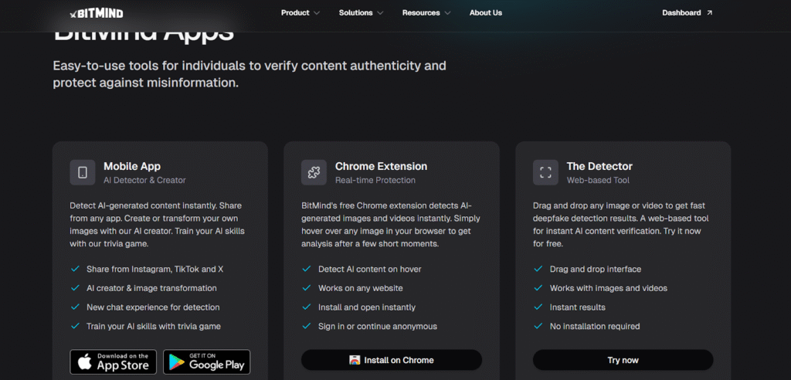Expand the Resources dropdown menu
The image size is (791, 380).
426,13
